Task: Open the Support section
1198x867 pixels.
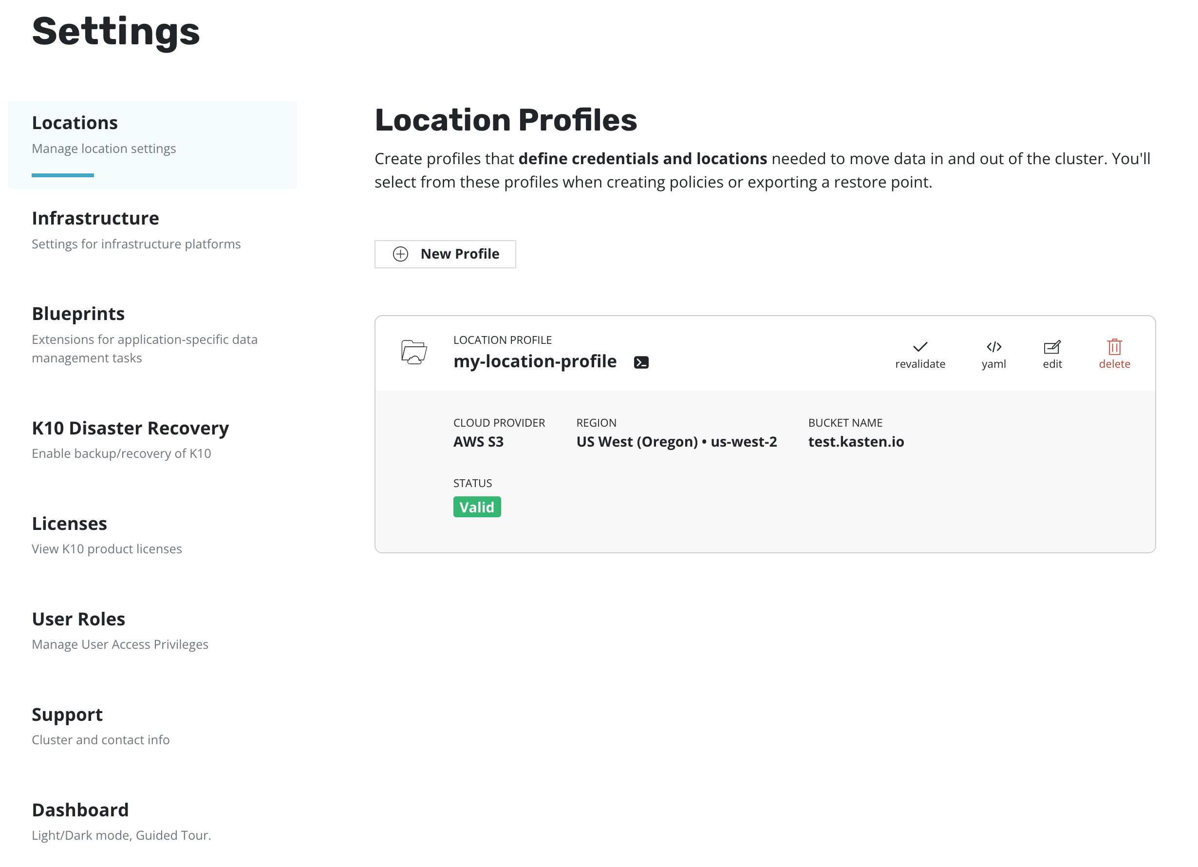Action: point(67,715)
